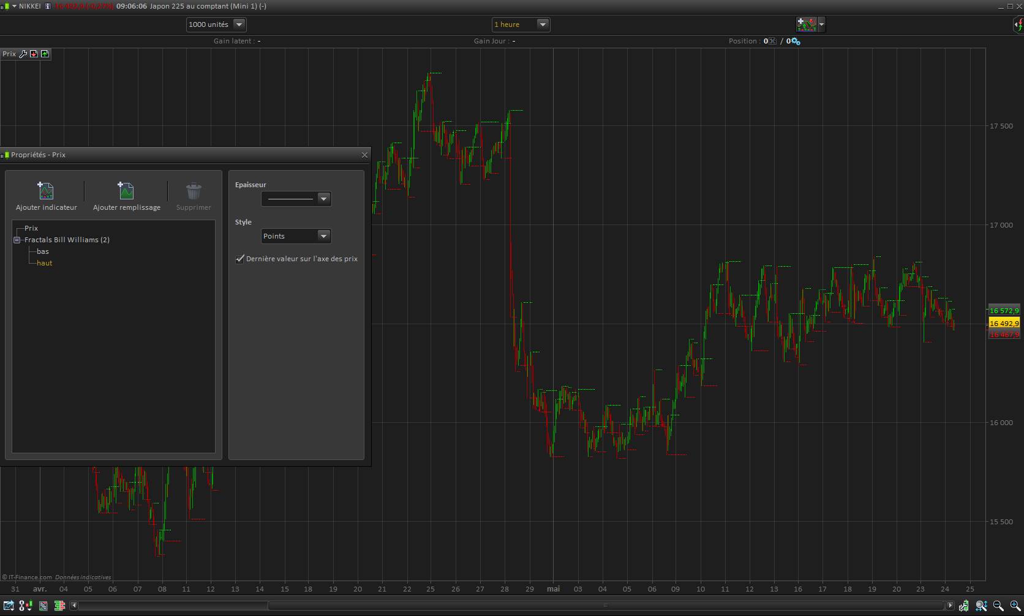Click the 16 000 price level label

[1001, 423]
